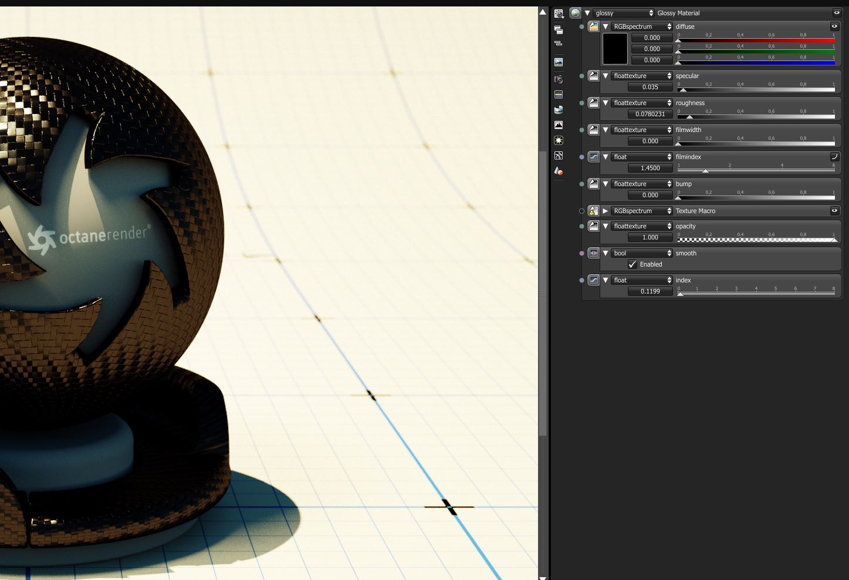Click the render target settings icon in sidebar
Viewport: 849px width, 580px height.
(x=559, y=14)
